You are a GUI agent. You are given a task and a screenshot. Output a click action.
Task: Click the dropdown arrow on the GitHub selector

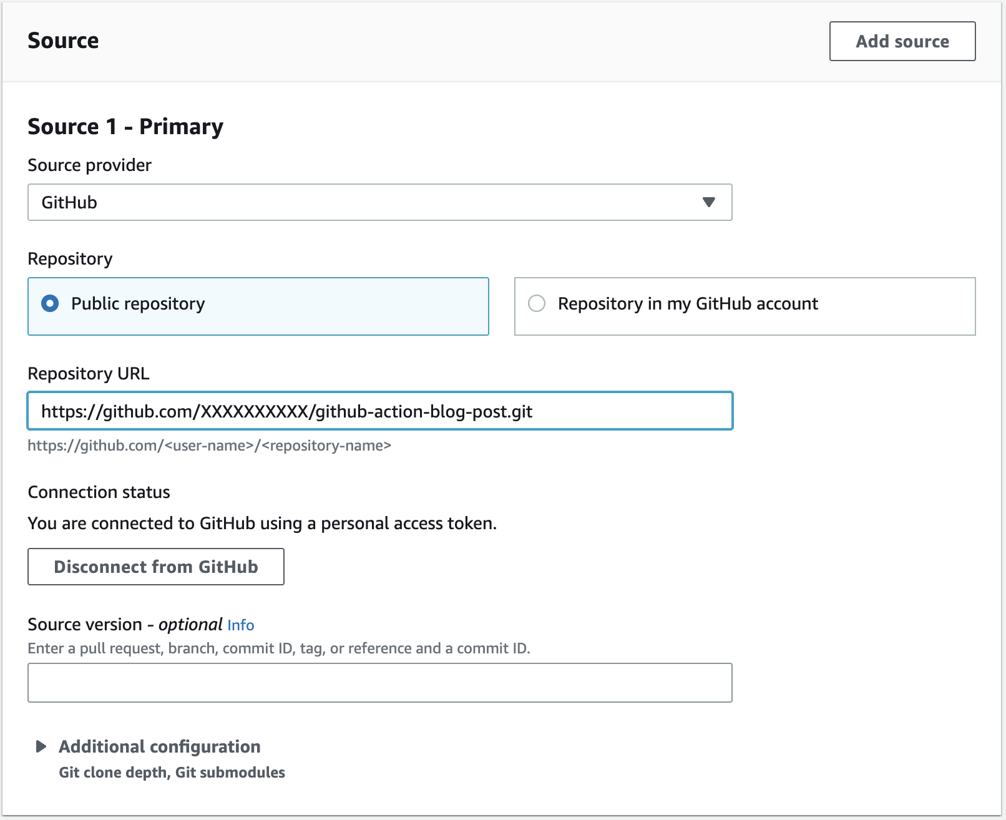(708, 202)
